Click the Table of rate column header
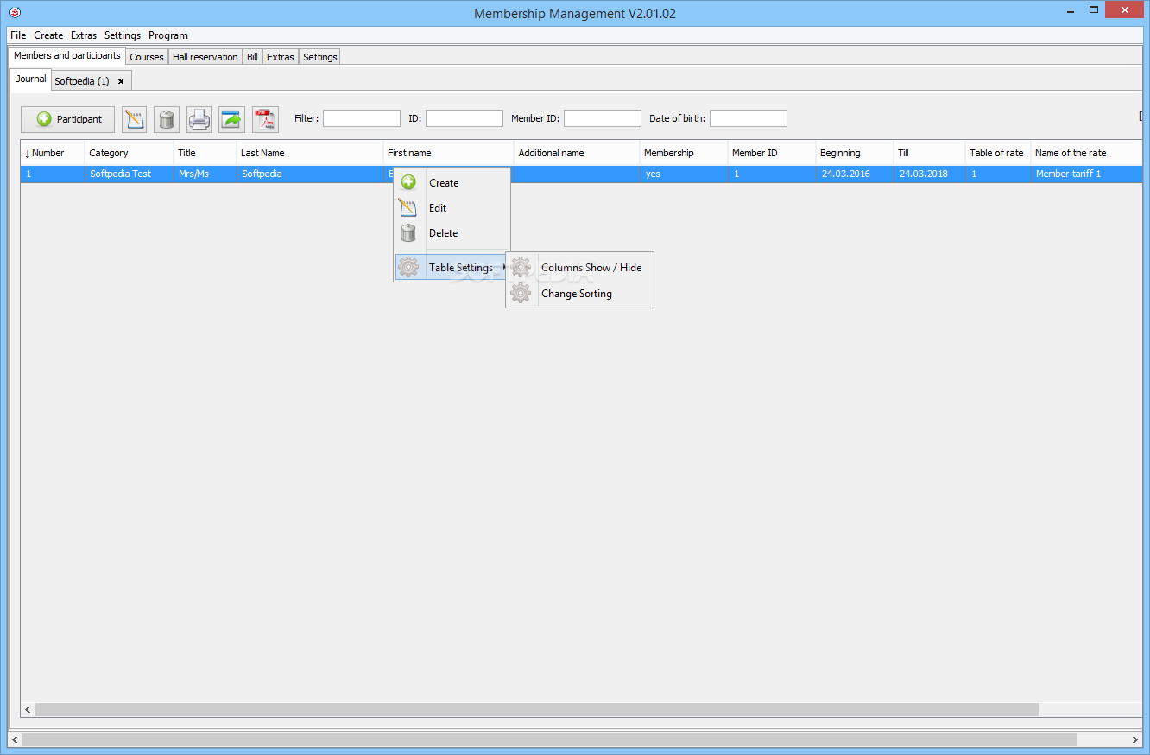 point(998,153)
